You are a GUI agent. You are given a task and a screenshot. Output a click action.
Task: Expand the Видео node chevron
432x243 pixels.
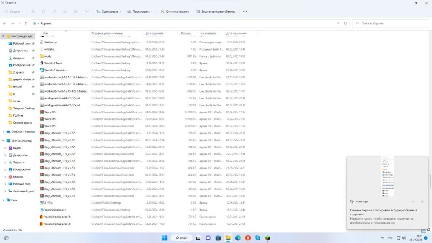coord(5,148)
